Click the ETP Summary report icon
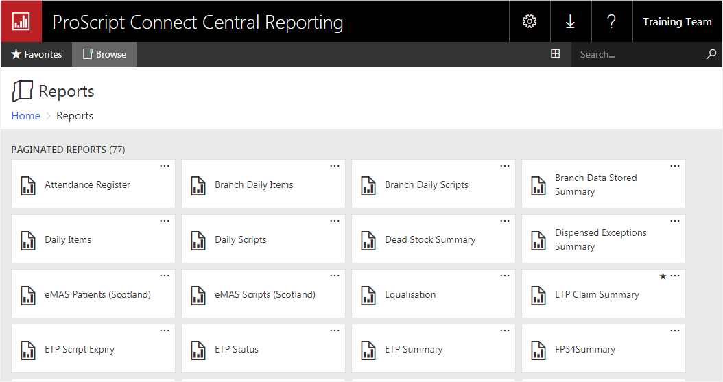Image resolution: width=723 pixels, height=382 pixels. (368, 350)
